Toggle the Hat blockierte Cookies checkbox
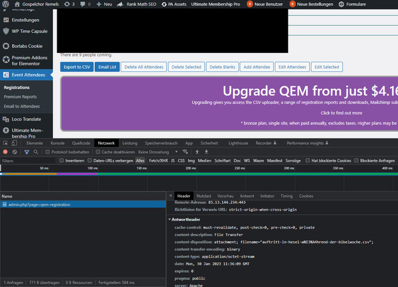398x287 pixels. (308, 160)
